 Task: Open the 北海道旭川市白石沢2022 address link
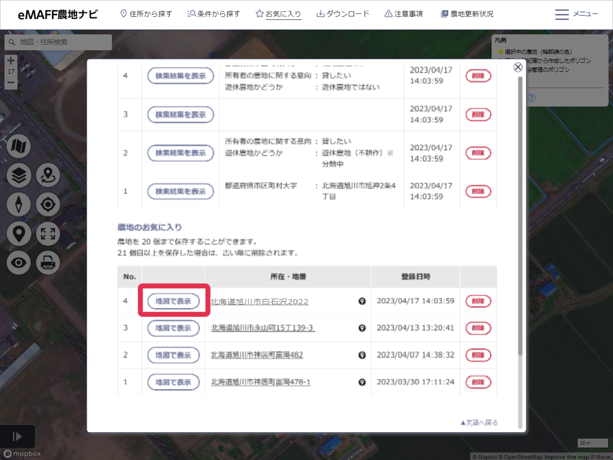(x=260, y=302)
